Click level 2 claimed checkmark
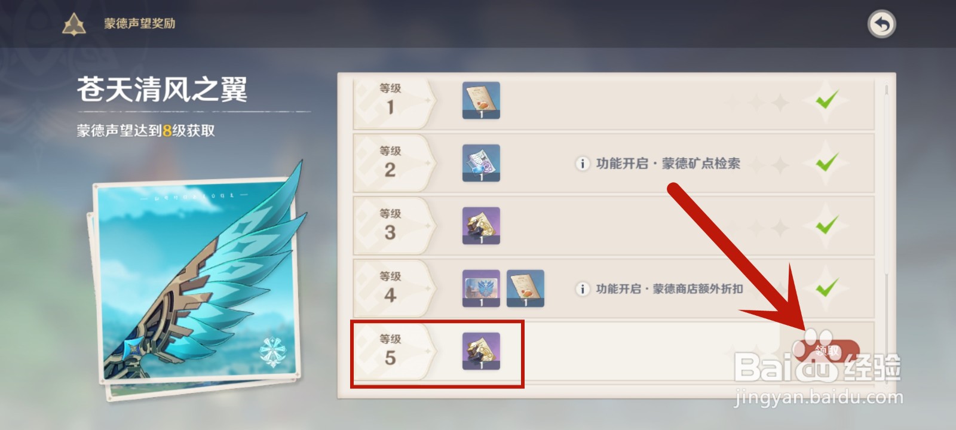Viewport: 956px width, 430px height. [827, 162]
